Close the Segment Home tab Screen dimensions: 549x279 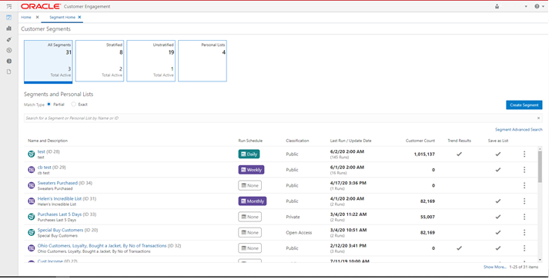(x=79, y=17)
